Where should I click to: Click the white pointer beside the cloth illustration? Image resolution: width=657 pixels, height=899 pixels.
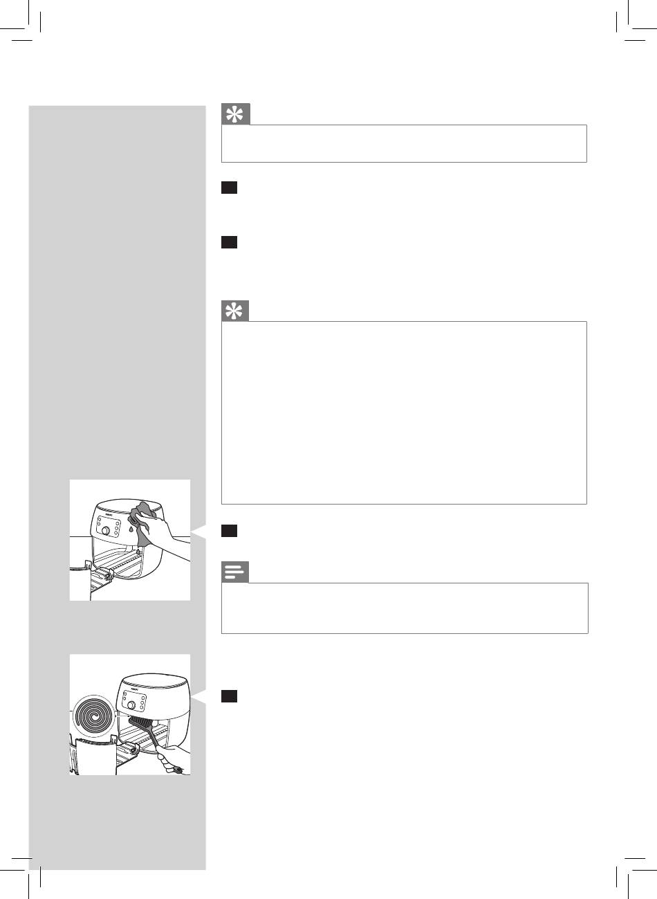click(198, 534)
